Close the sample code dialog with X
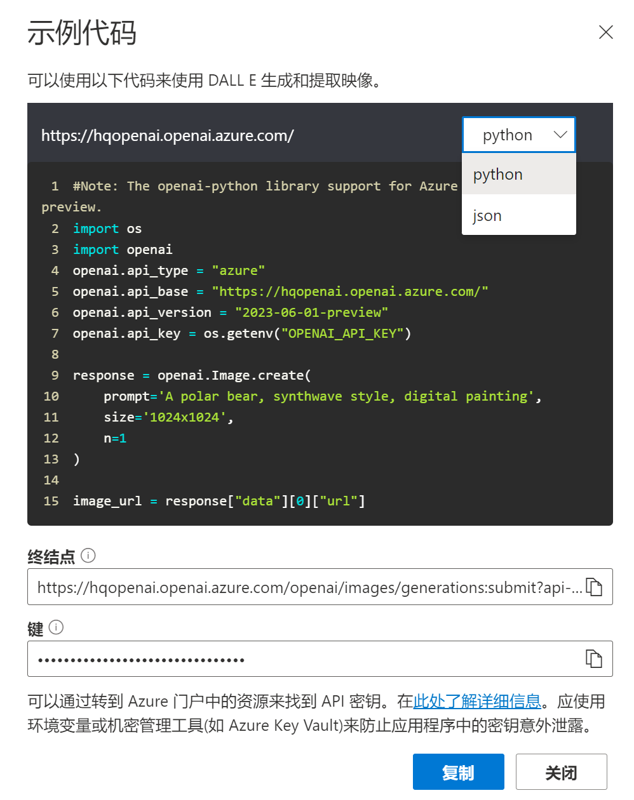The image size is (634, 800). point(605,32)
